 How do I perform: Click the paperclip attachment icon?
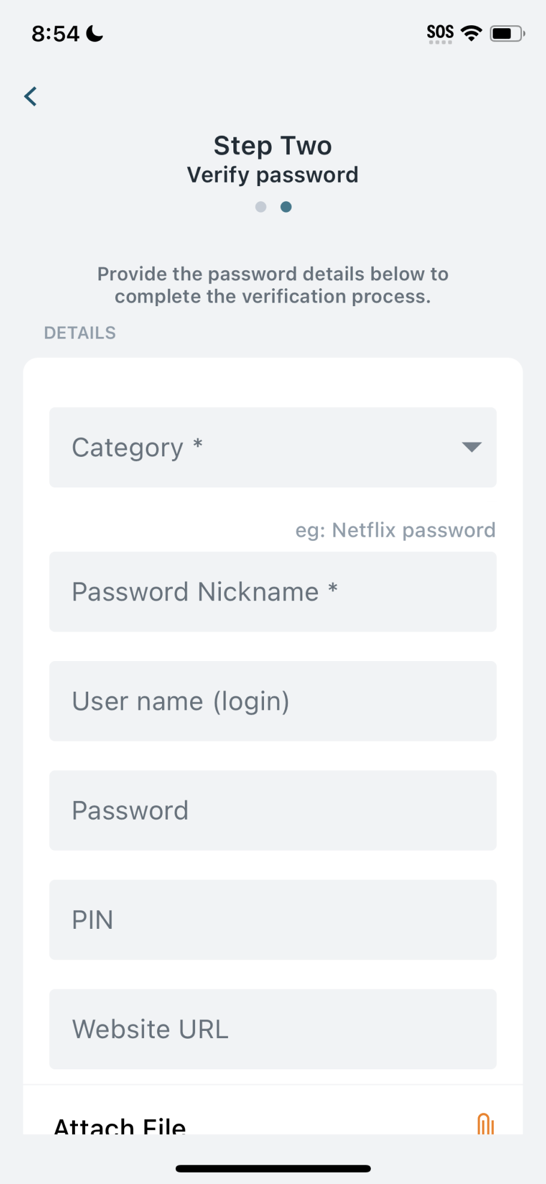click(x=485, y=1124)
